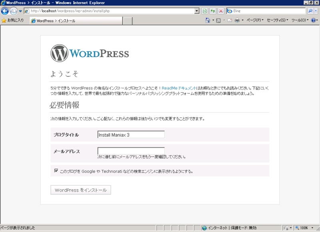
Task: Click the Print icon
Action: [237, 20]
